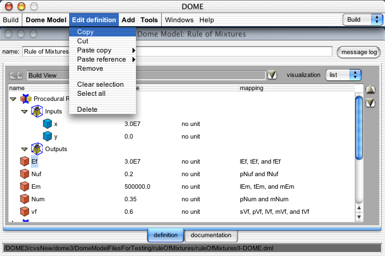Click the value 0.2 for Nuf
This screenshot has width=385, height=256.
(x=129, y=174)
